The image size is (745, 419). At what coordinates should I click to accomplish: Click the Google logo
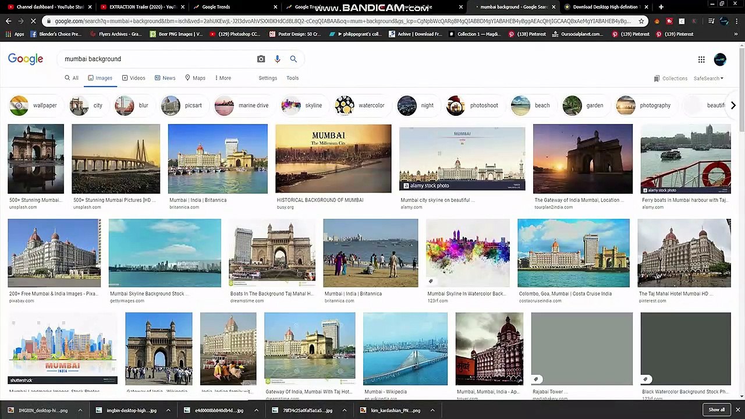click(26, 59)
